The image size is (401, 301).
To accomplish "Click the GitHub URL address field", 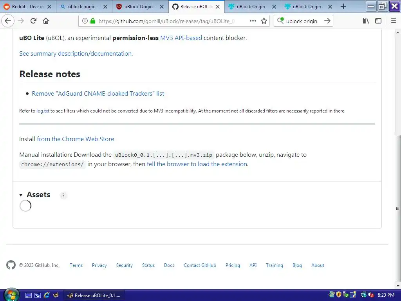I will point(166,21).
